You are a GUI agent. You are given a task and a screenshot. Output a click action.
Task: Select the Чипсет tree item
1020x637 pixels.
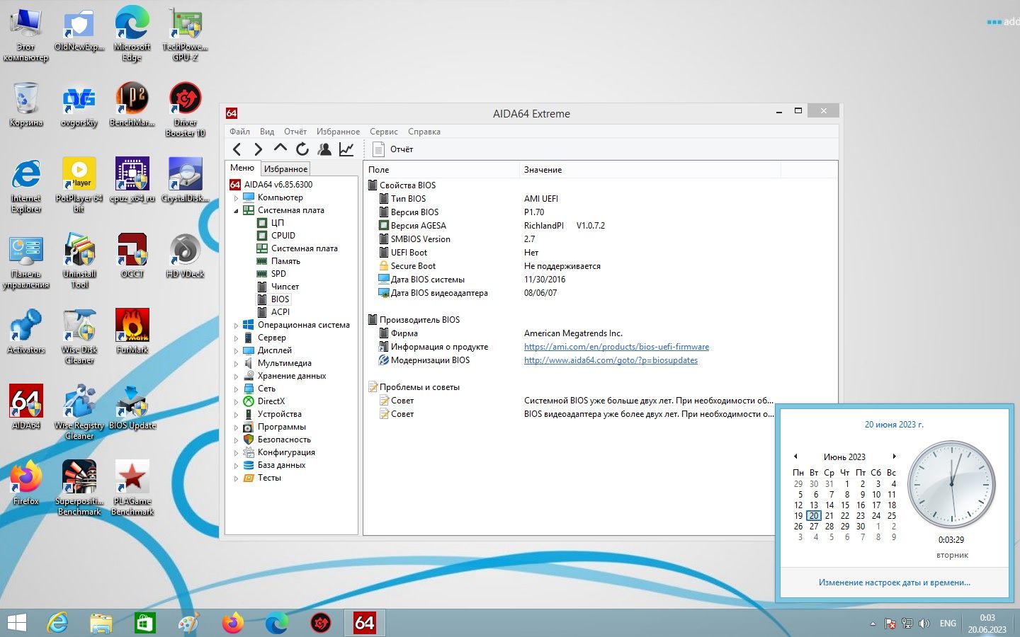[285, 287]
